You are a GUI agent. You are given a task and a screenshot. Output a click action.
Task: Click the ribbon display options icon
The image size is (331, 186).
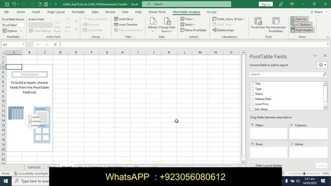tap(292, 4)
